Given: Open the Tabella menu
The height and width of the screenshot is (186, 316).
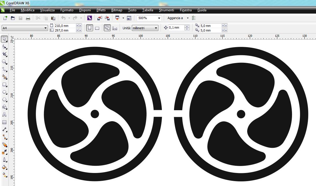Looking at the screenshot, I should [148, 10].
